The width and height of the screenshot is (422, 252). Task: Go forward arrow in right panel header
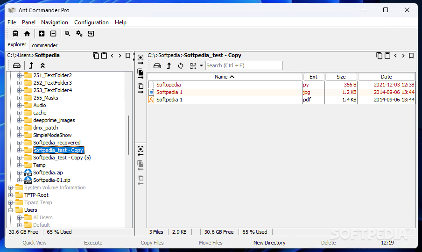[x=403, y=56]
